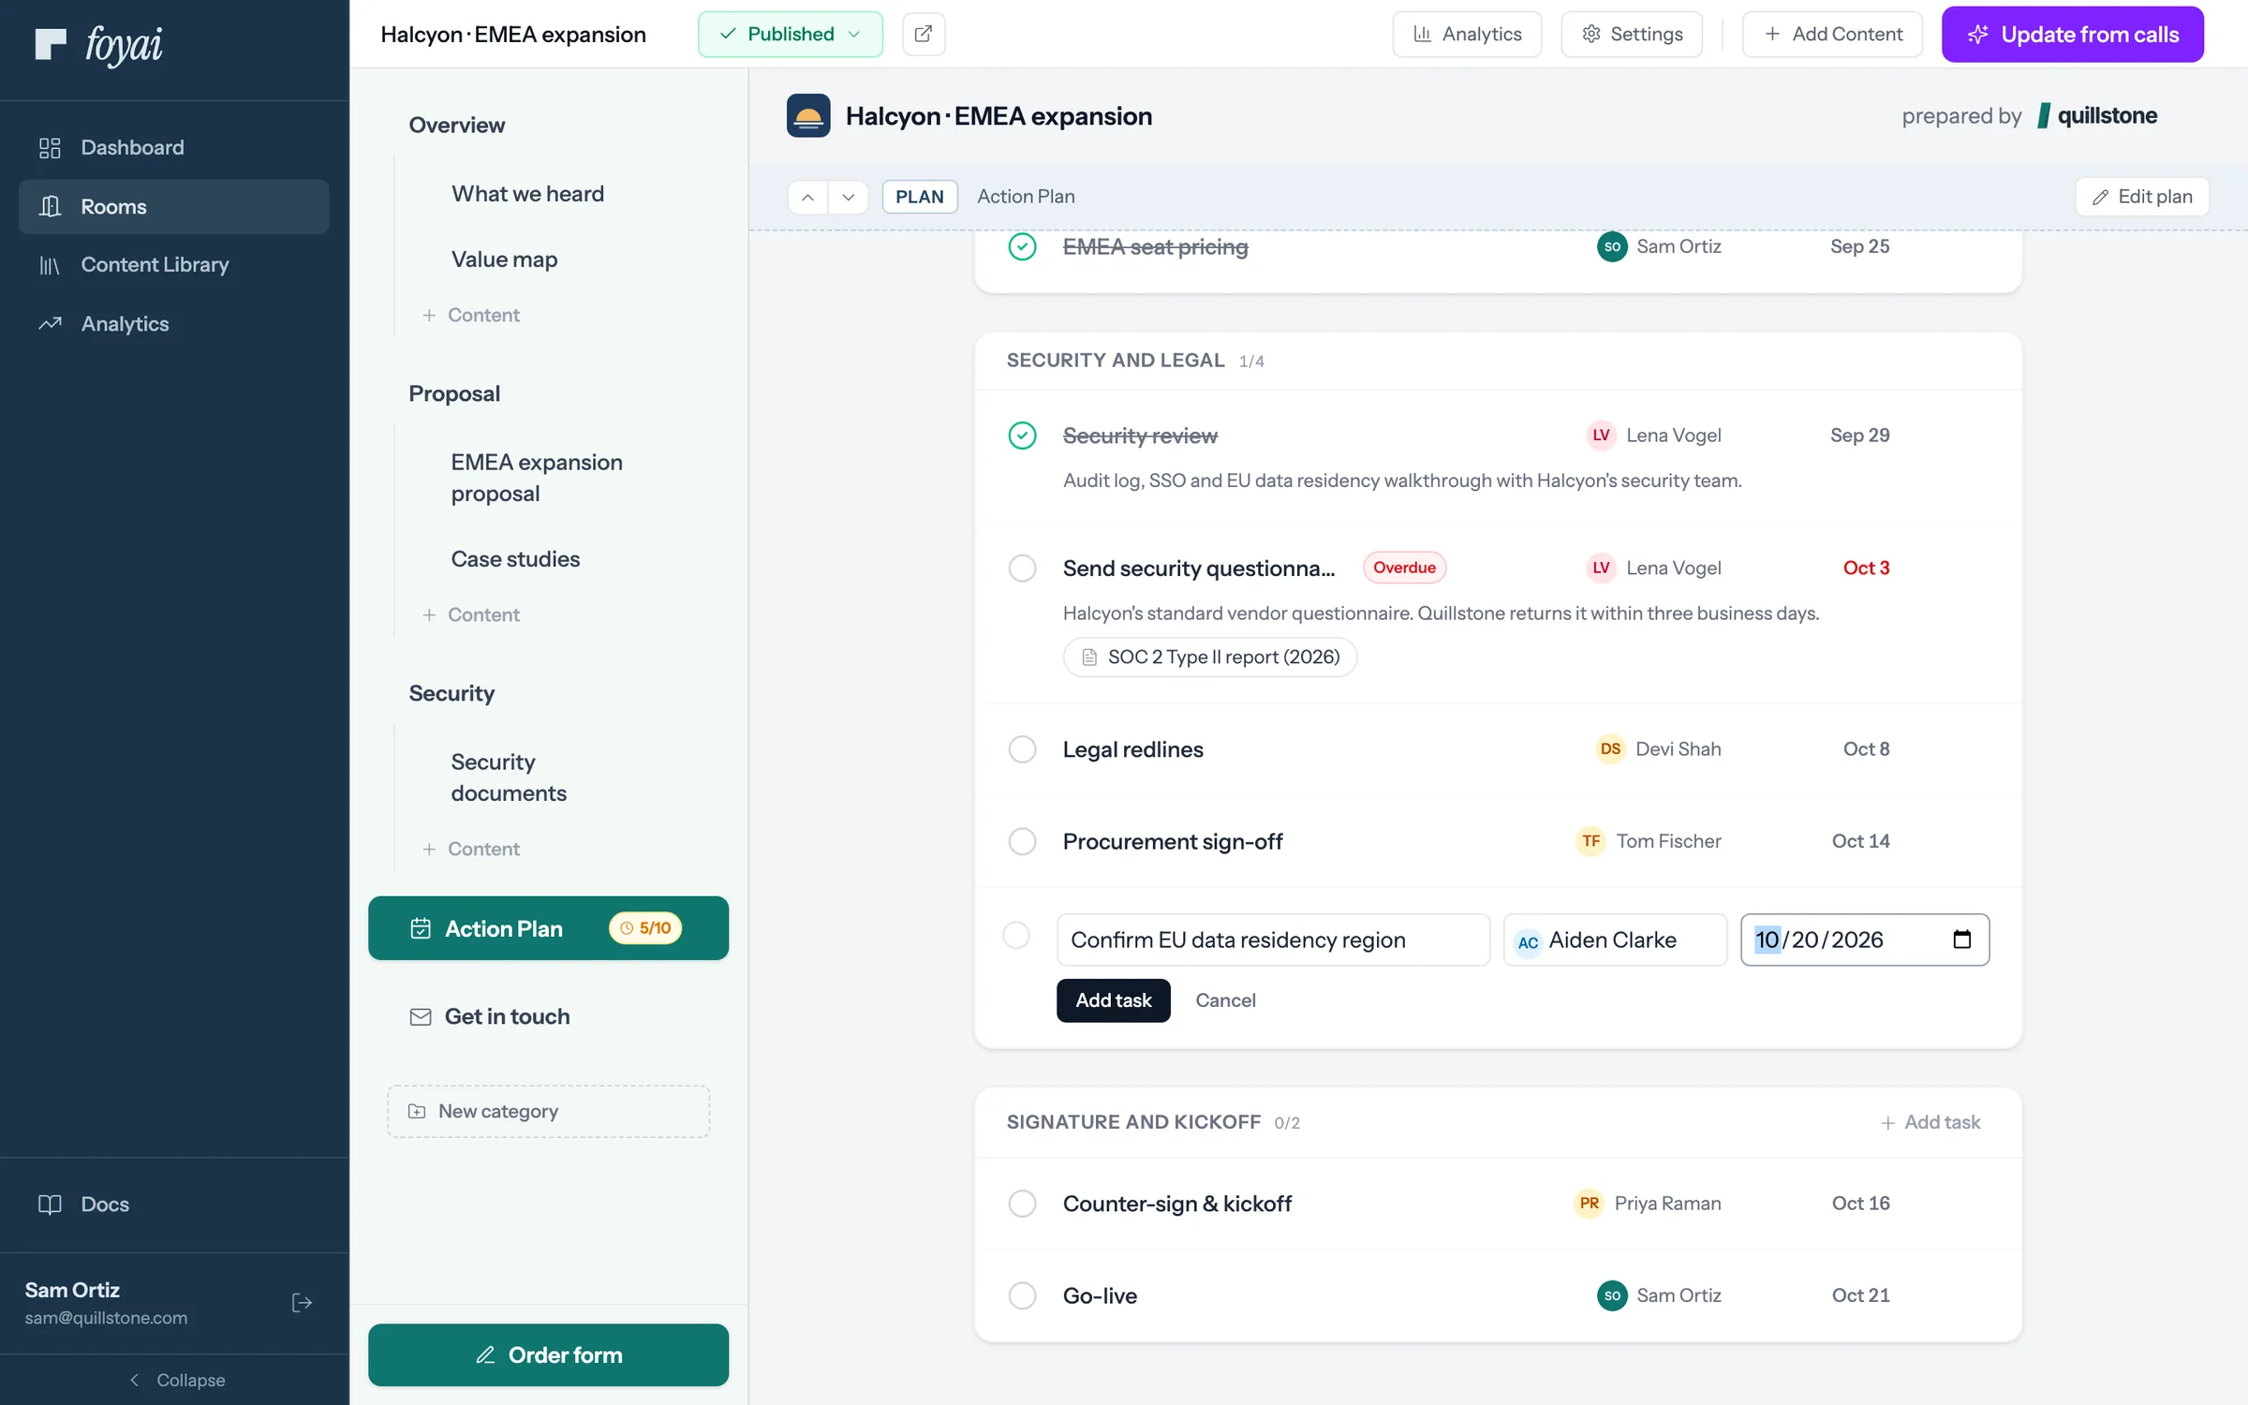2248x1405 pixels.
Task: Uncheck the Security review task
Action: (x=1022, y=436)
